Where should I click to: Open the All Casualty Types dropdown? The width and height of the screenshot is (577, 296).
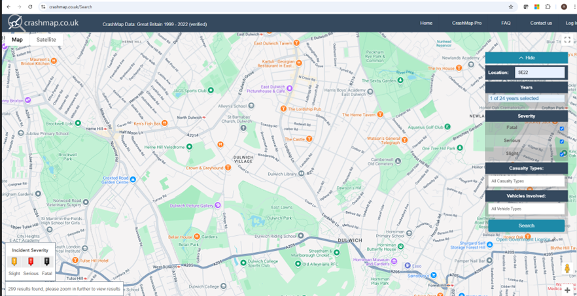click(x=526, y=181)
